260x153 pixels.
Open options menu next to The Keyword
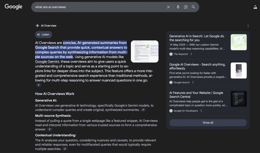click(191, 54)
